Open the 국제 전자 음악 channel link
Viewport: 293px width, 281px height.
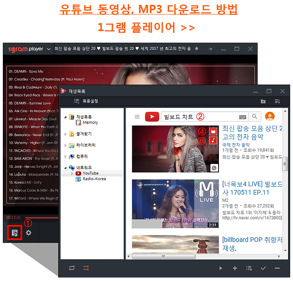click(x=236, y=145)
